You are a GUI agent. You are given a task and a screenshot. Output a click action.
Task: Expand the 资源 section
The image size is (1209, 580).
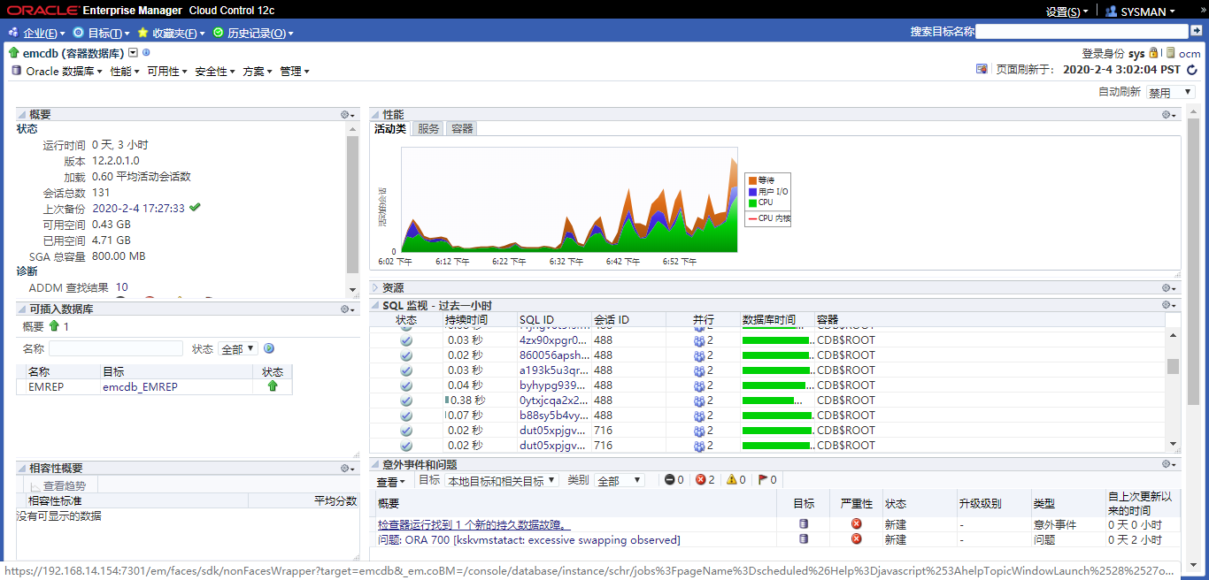pos(375,288)
